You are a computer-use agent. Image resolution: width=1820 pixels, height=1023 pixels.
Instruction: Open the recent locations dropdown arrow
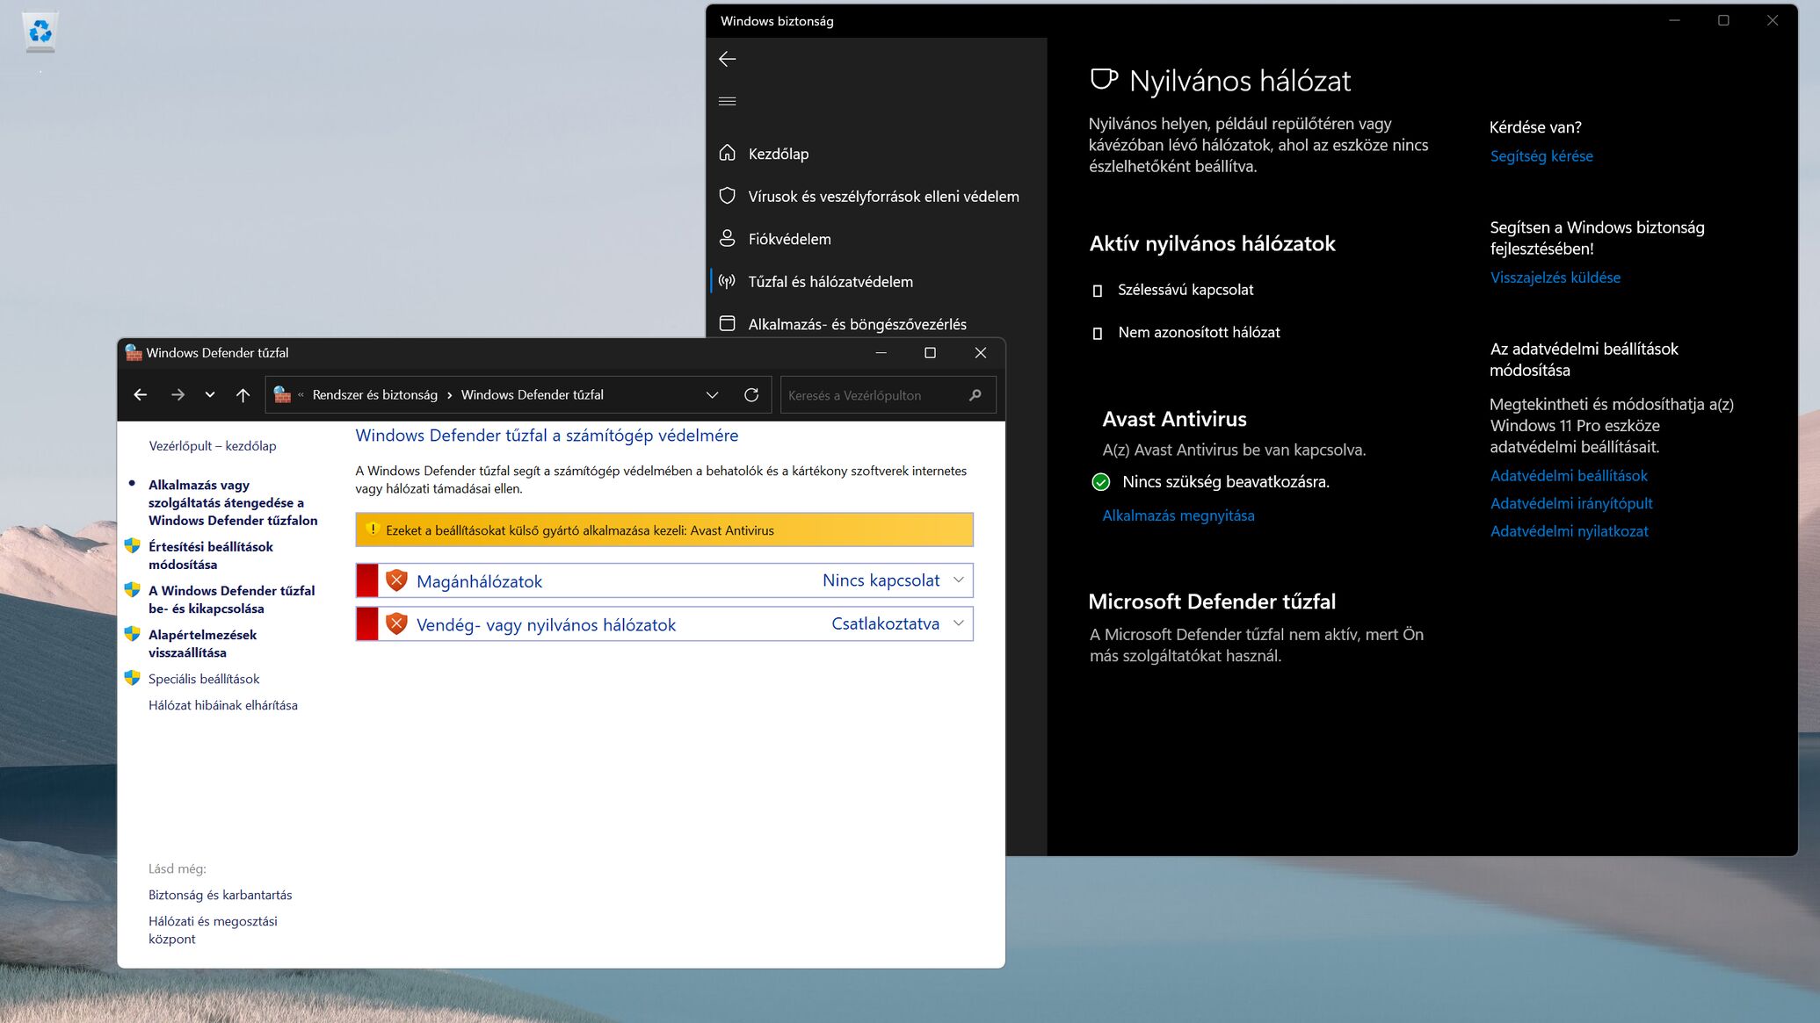pos(210,395)
